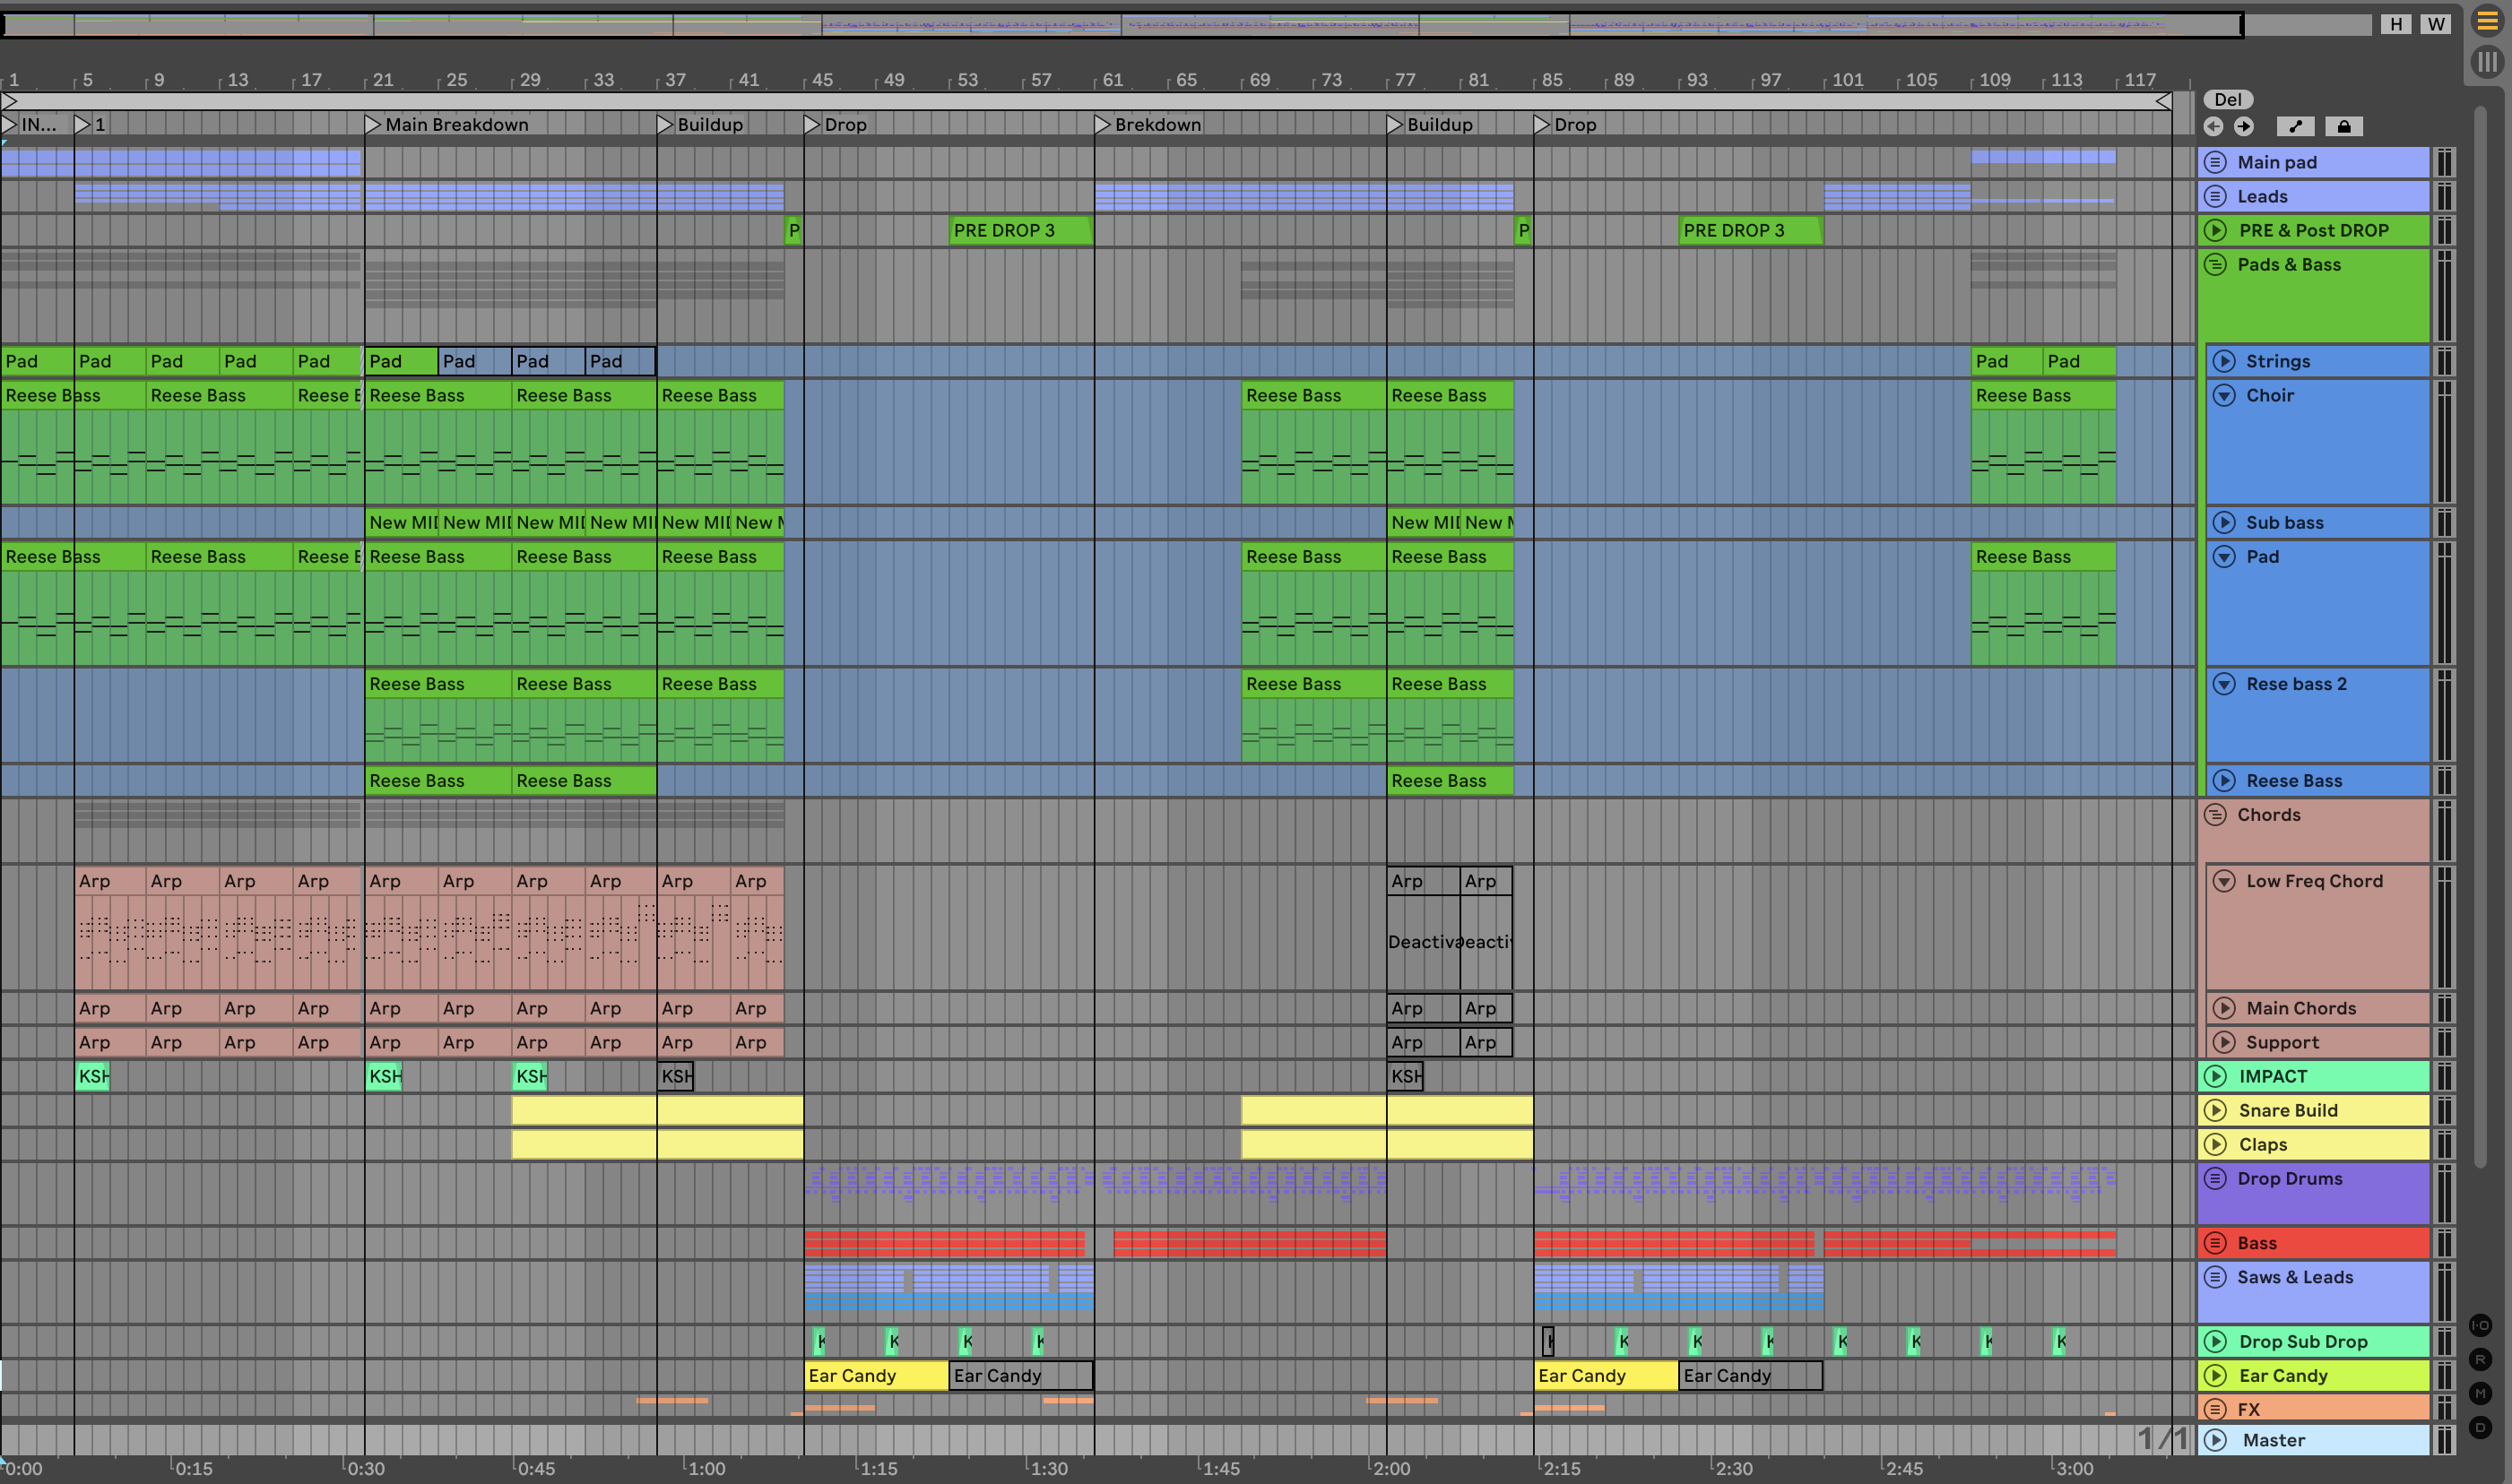2512x1484 pixels.
Task: Collapse the Choir track with its triangle
Action: tap(2224, 395)
